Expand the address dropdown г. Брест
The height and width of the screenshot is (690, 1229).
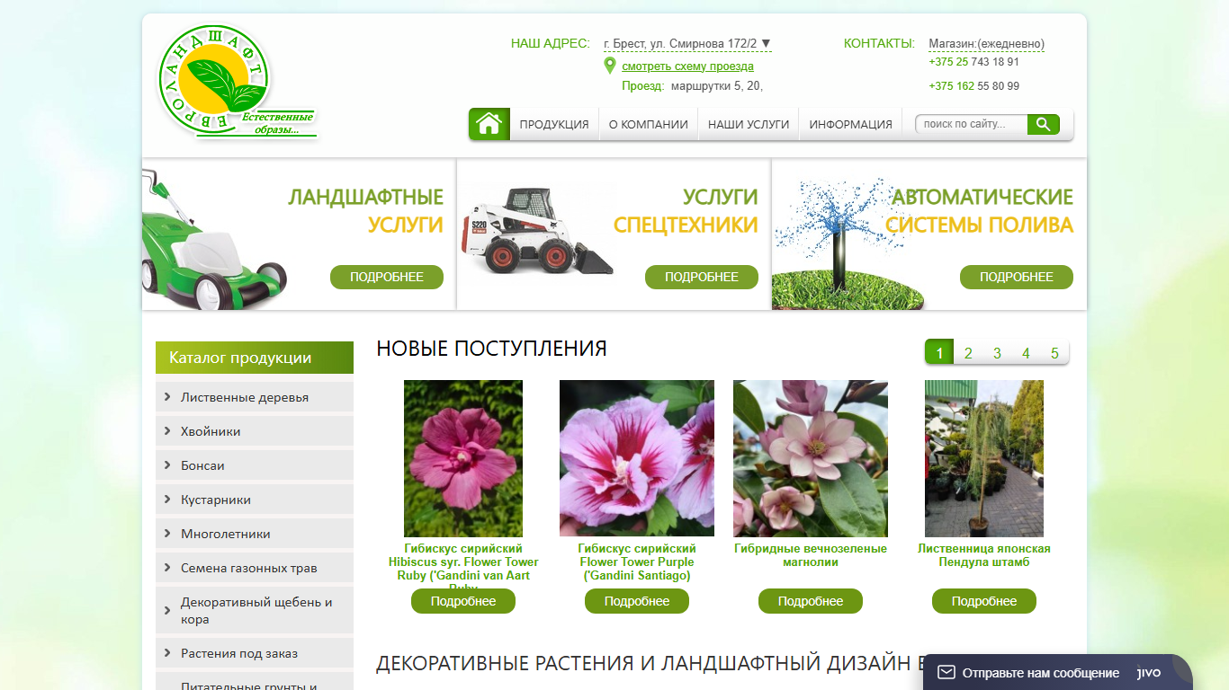687,43
